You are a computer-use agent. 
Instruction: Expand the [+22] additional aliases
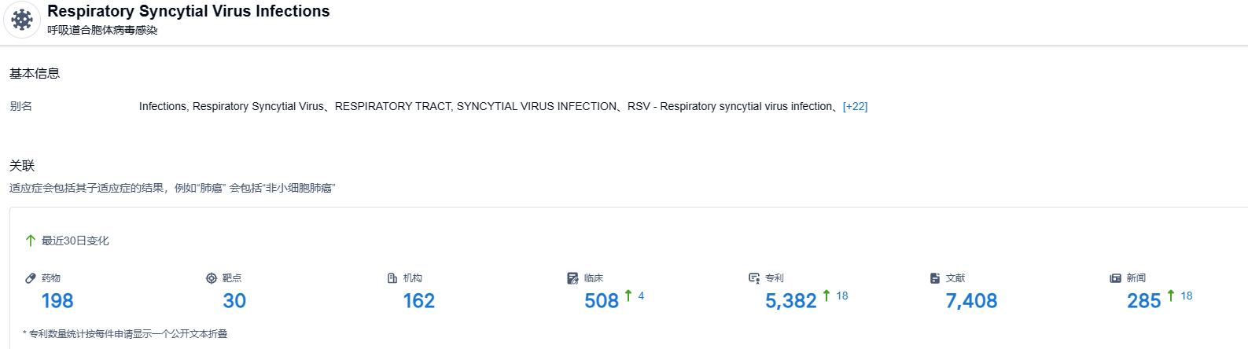click(x=855, y=106)
